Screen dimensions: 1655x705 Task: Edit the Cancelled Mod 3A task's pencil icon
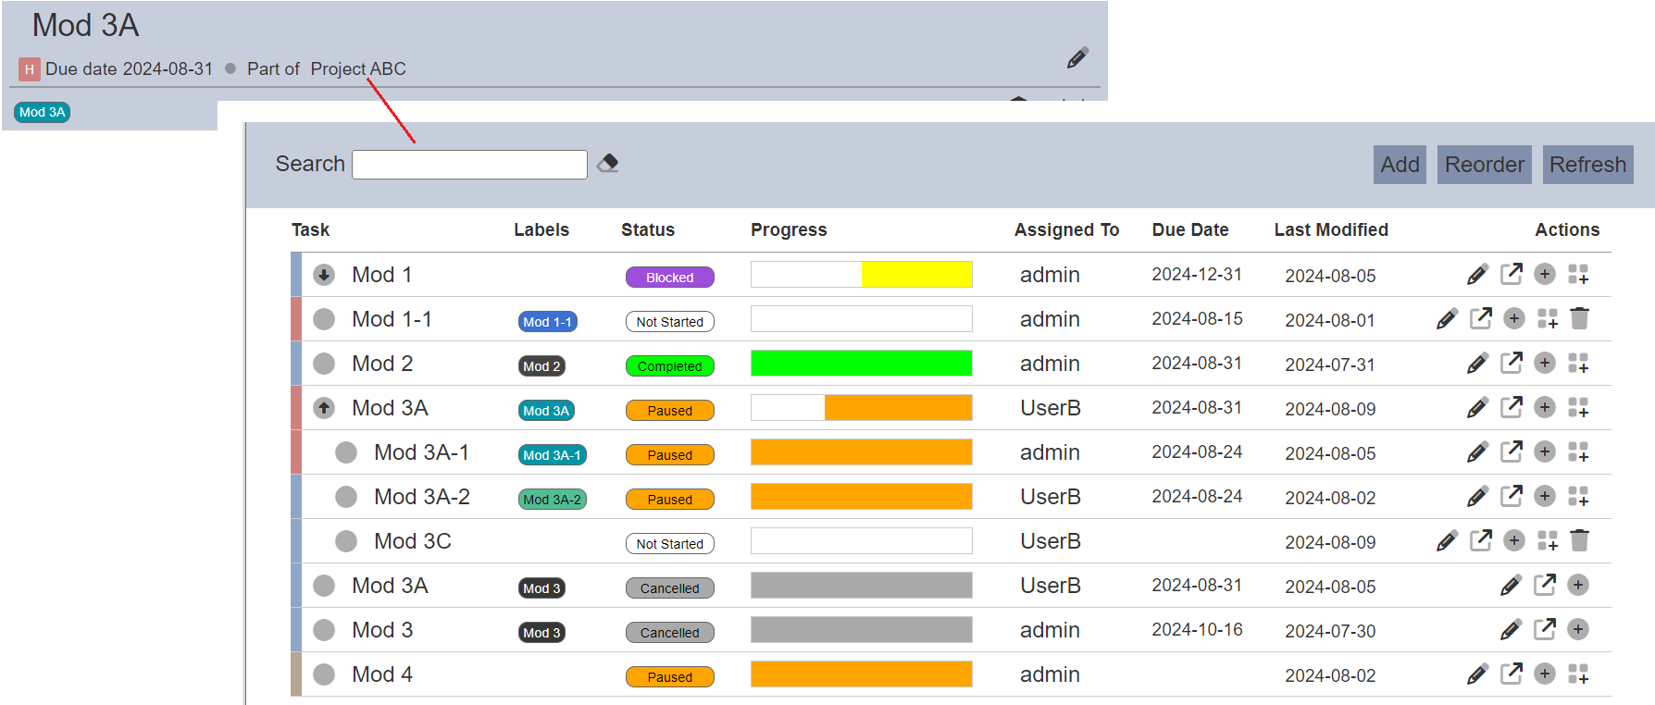tap(1511, 586)
